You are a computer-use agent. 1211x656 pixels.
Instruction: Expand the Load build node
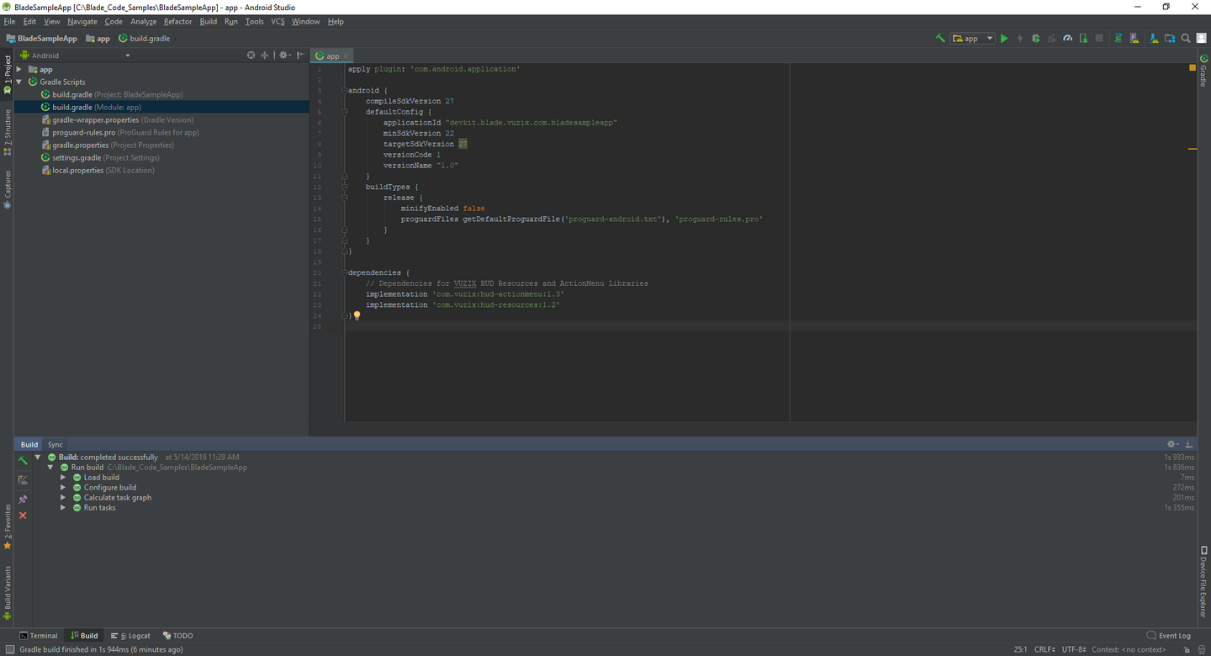tap(63, 478)
